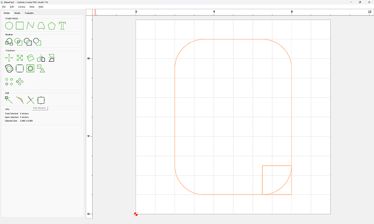Click the 'Total Selected: 2 Vectors' text

pyautogui.click(x=17, y=114)
